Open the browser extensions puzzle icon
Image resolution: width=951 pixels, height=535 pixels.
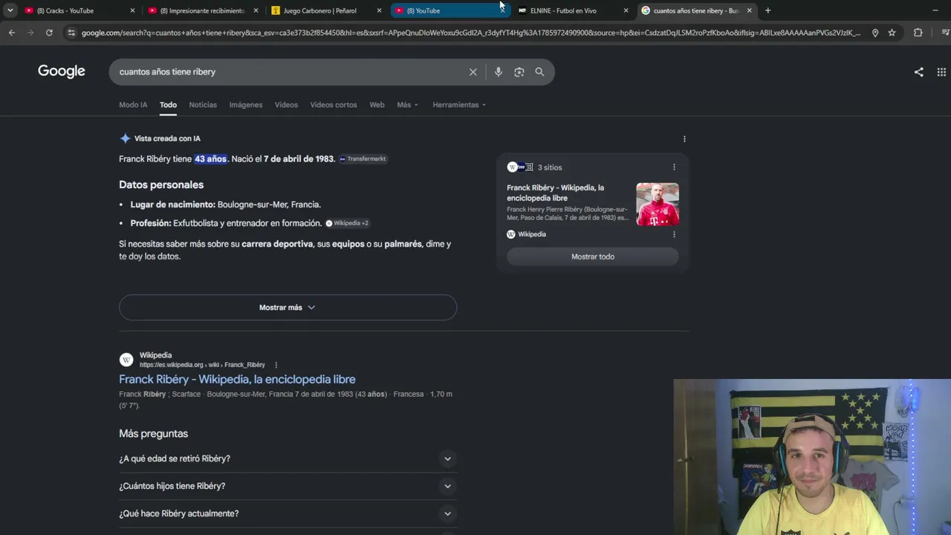pyautogui.click(x=918, y=33)
